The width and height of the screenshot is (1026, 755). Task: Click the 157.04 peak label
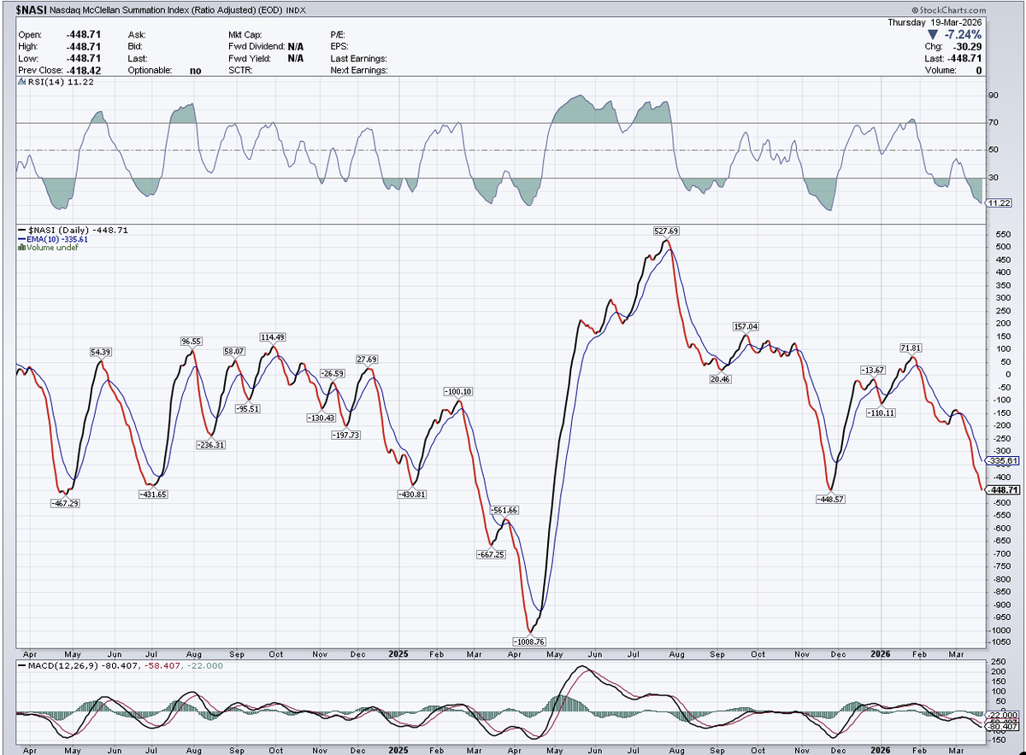746,326
